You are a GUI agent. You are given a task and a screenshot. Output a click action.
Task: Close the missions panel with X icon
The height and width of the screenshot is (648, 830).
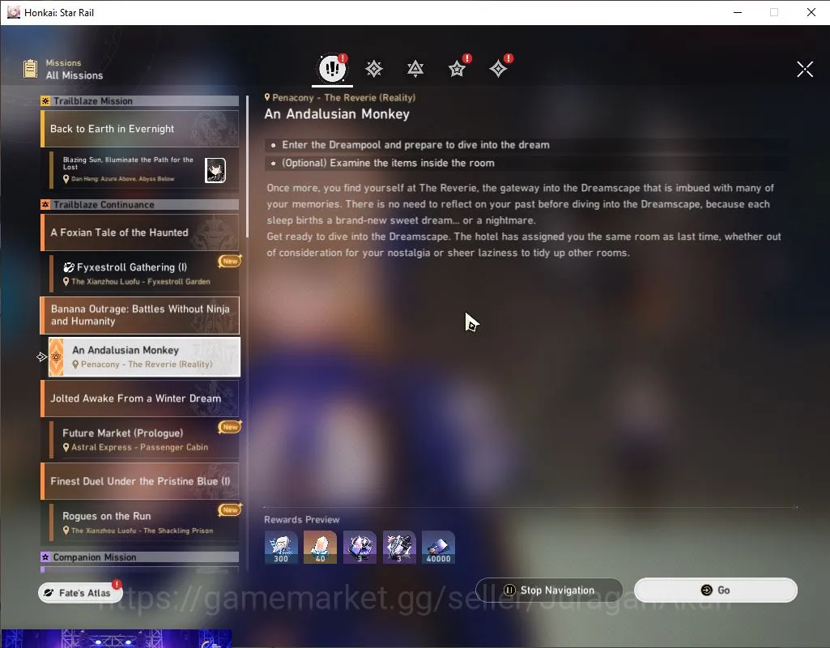point(805,69)
